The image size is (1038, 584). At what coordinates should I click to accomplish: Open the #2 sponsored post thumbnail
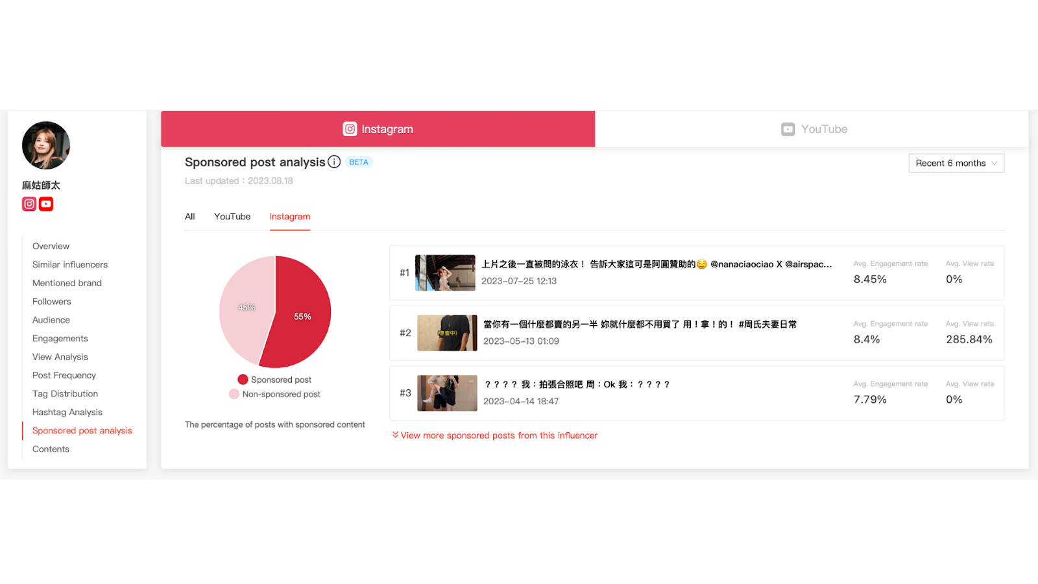[447, 333]
